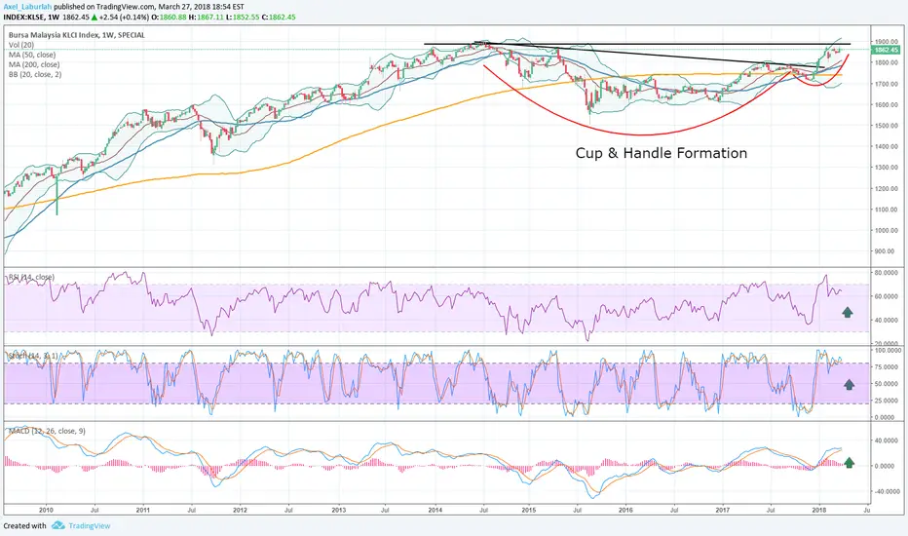Select the MA (50, close) indicator label
Screen dimensions: 908x536
tap(32, 55)
